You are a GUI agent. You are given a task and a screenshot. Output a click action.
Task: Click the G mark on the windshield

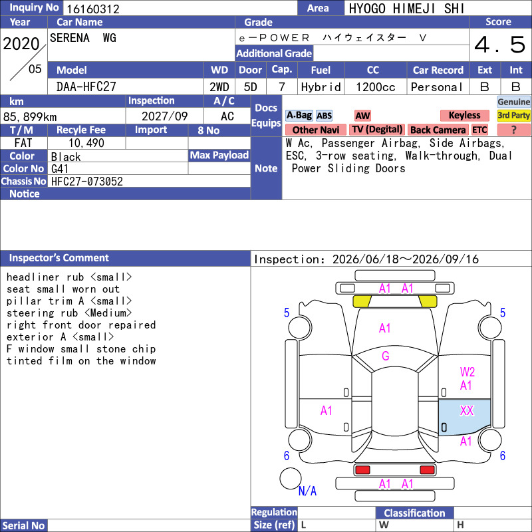(x=386, y=356)
